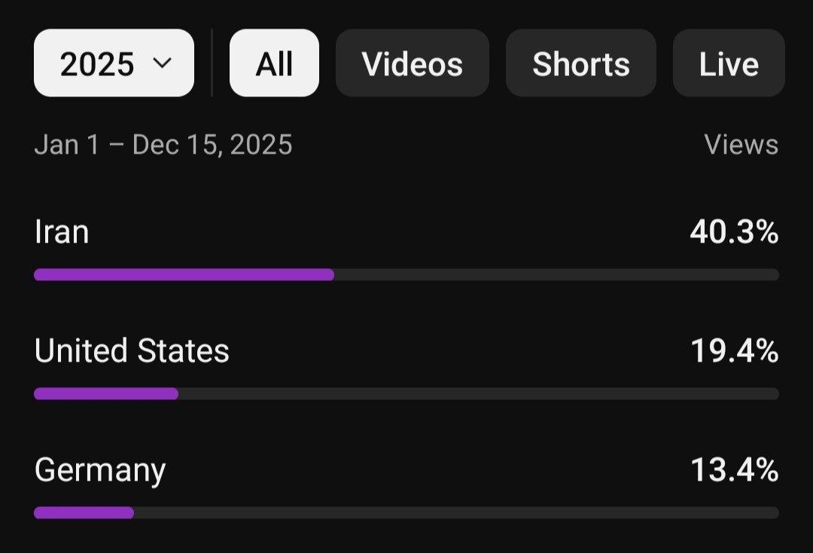This screenshot has height=553, width=813.
Task: Click the Views column header
Action: [x=741, y=144]
